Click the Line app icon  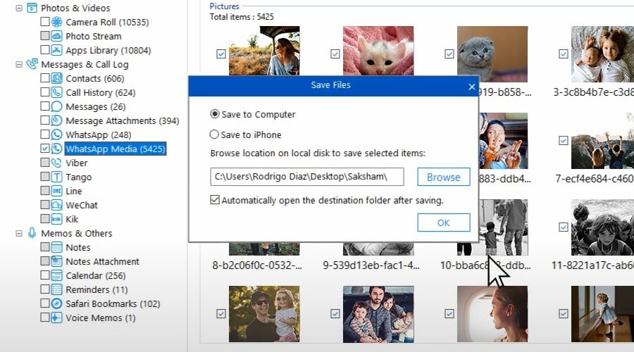pyautogui.click(x=56, y=191)
